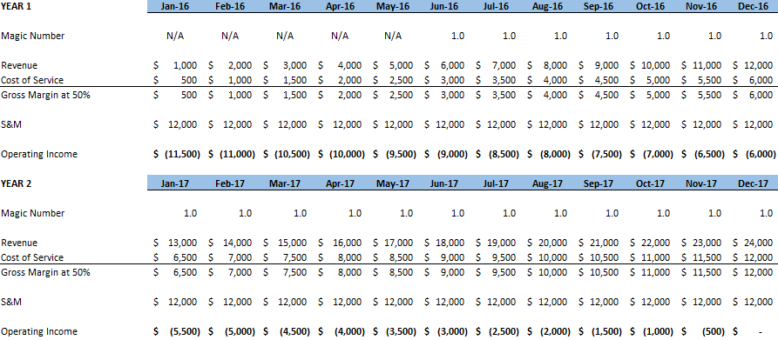Viewport: 778px width, 340px height.
Task: Click Dec-17 Revenue cell 24,000
Action: click(758, 243)
